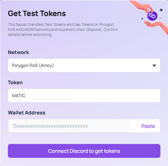
Task: Click the Get Test Tokens heading
Action: pos(37,14)
